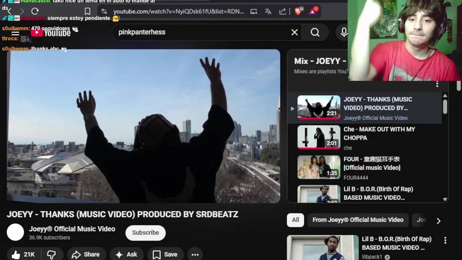Click the Ask button below the video

[x=126, y=255]
